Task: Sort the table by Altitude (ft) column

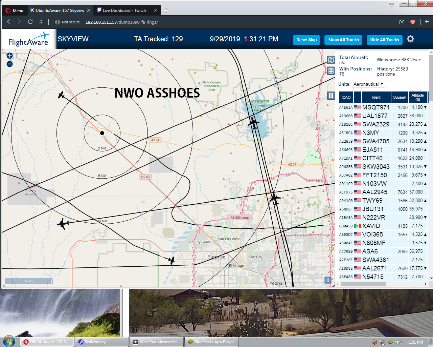Action: pyautogui.click(x=418, y=97)
